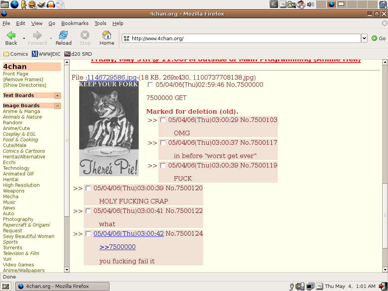Click the power plug battery status icon
The image size is (388, 291).
[292, 286]
